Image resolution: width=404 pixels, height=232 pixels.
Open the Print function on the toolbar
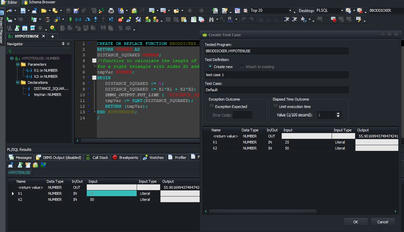coord(112,11)
